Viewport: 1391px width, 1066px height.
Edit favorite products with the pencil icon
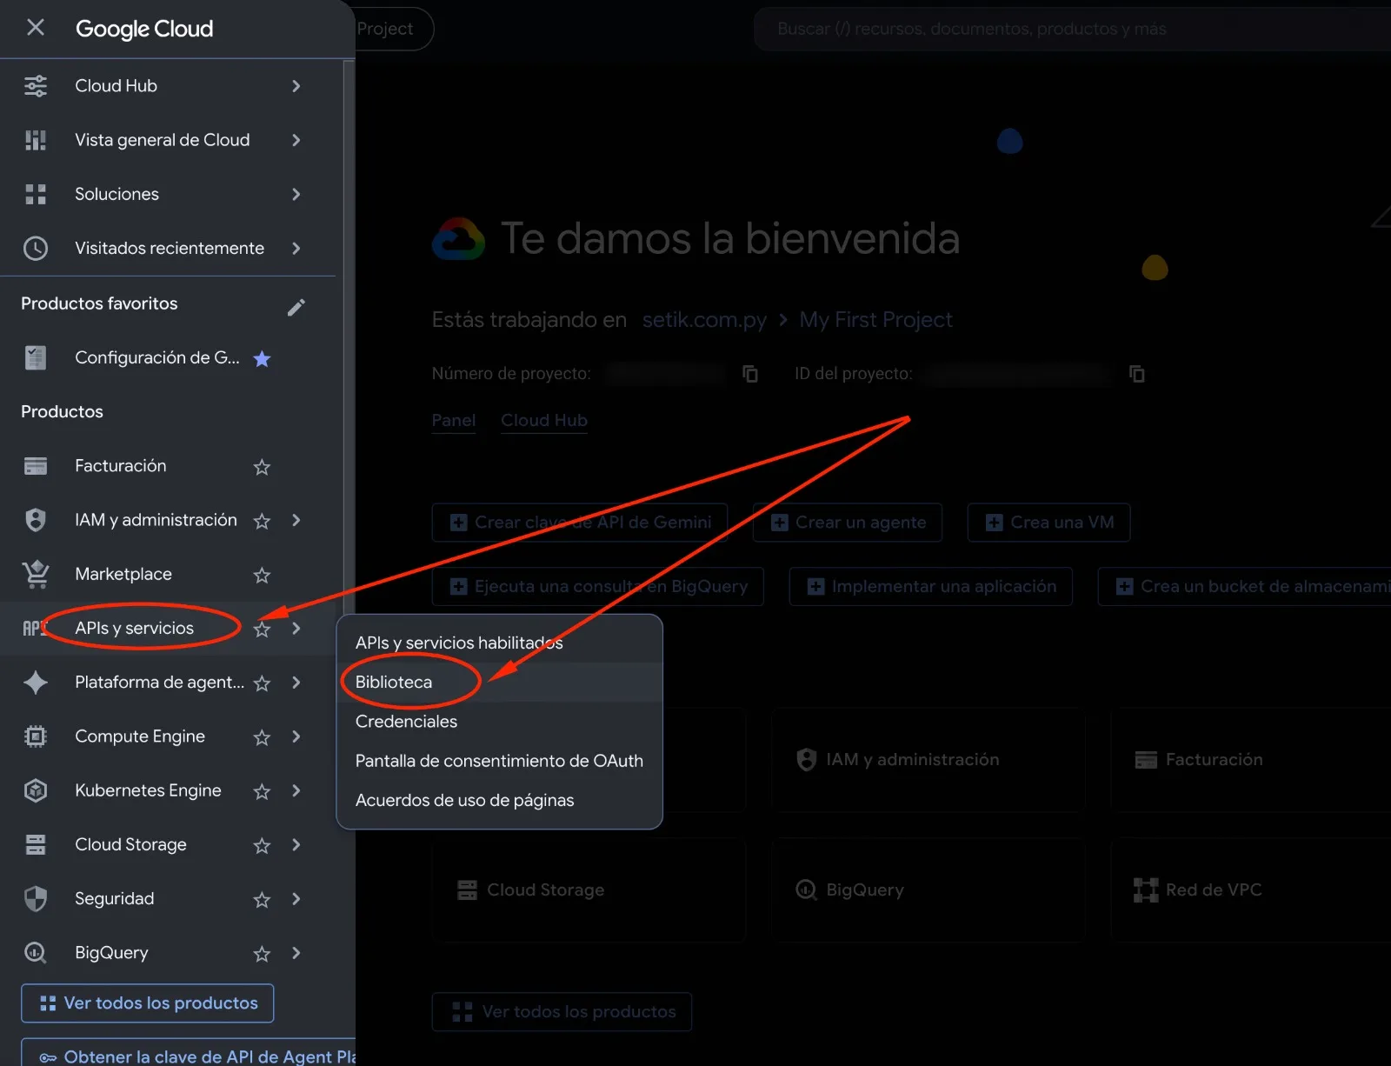296,307
